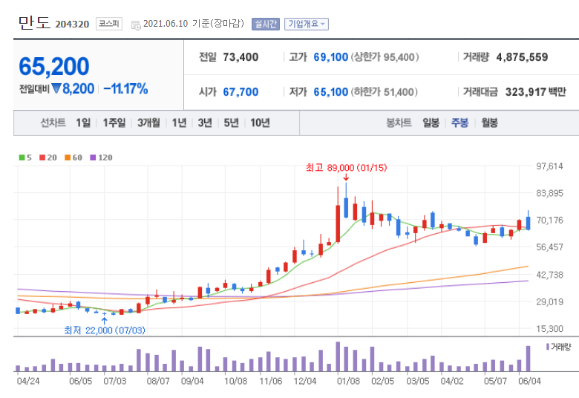Viewport: 579px width, 398px height.
Task: Click the -11.17% change value
Action: [x=125, y=88]
